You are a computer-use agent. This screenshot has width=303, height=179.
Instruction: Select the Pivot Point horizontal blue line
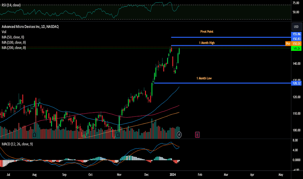click(x=231, y=37)
